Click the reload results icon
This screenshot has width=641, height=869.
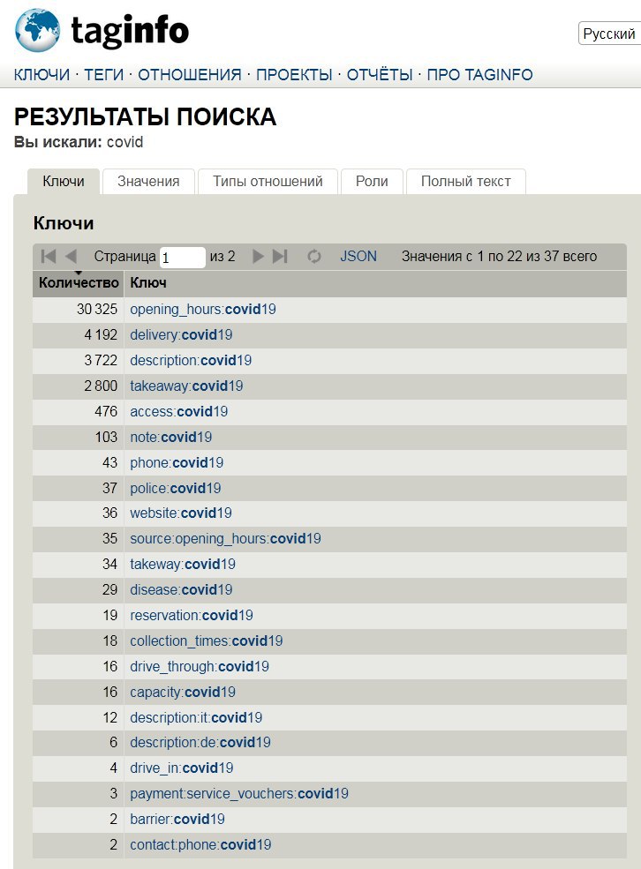coord(314,256)
